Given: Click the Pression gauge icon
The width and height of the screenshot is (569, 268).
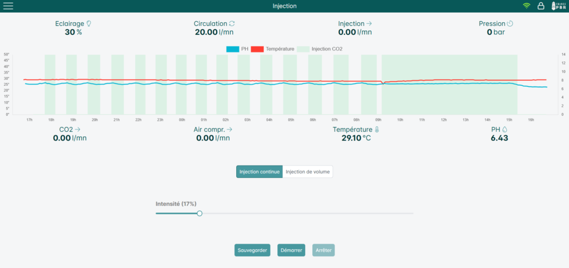Looking at the screenshot, I should [510, 23].
